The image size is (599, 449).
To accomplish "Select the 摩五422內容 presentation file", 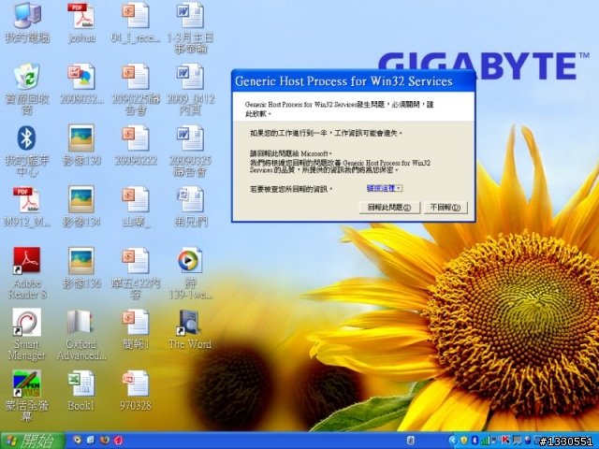I will [x=136, y=273].
